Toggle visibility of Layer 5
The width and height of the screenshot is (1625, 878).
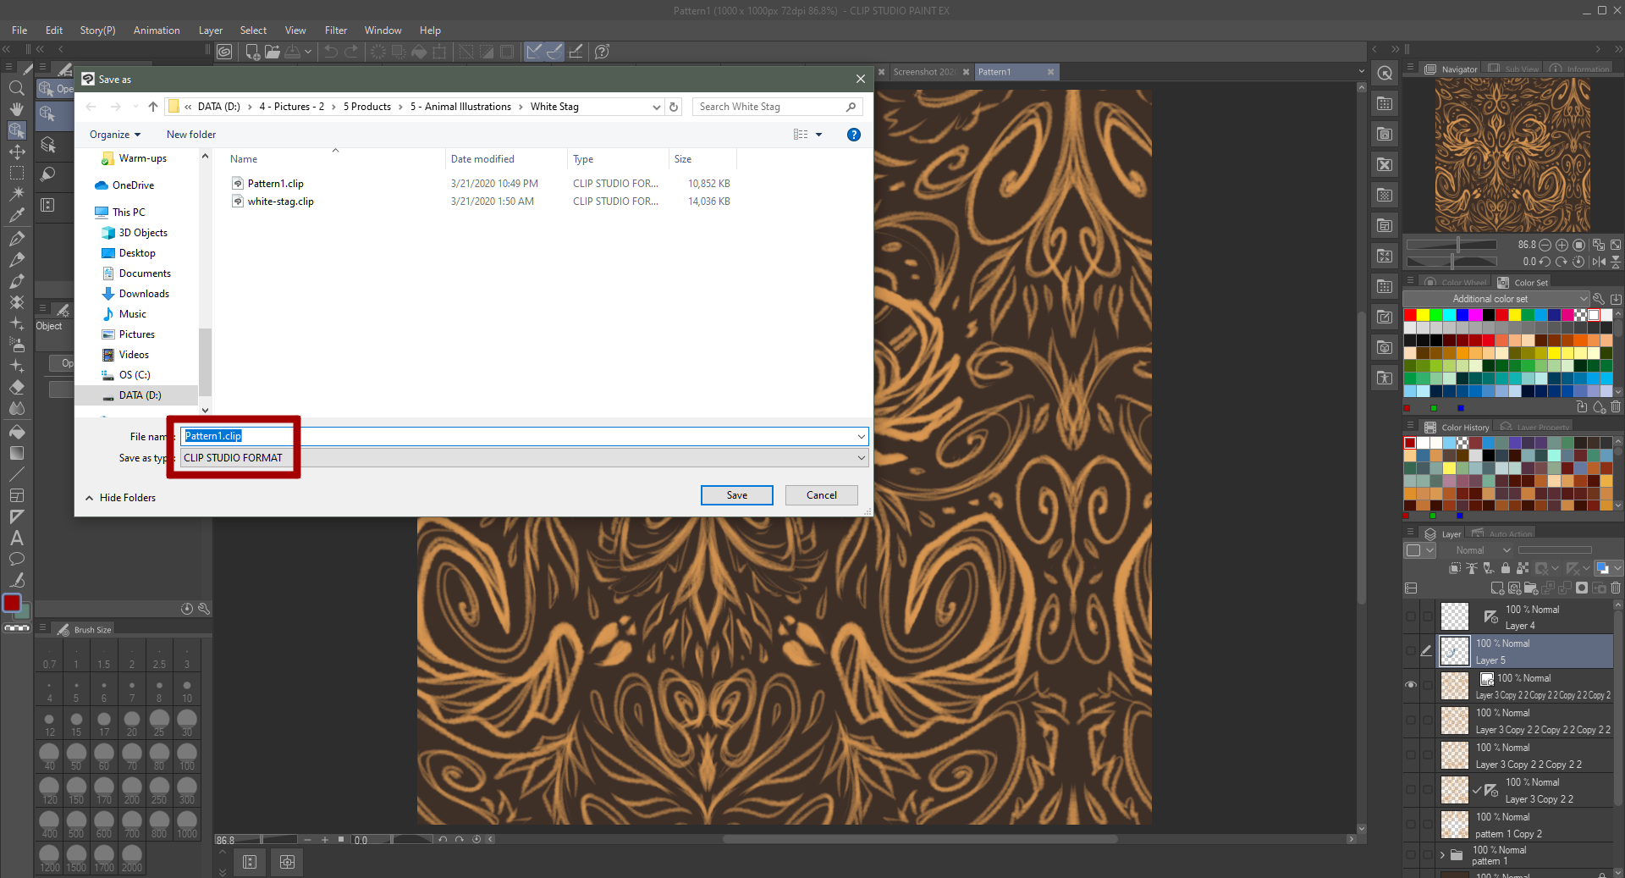(1410, 651)
